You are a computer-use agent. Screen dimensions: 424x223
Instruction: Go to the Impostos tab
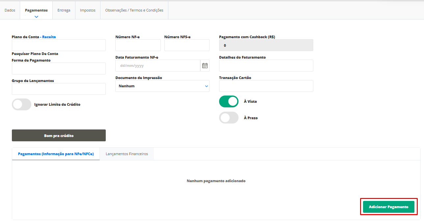tap(88, 10)
